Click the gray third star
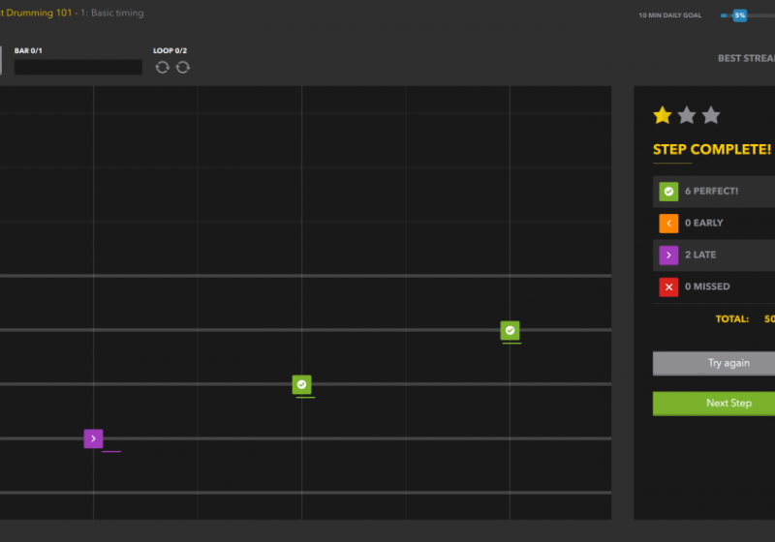This screenshot has height=542, width=775. (711, 116)
